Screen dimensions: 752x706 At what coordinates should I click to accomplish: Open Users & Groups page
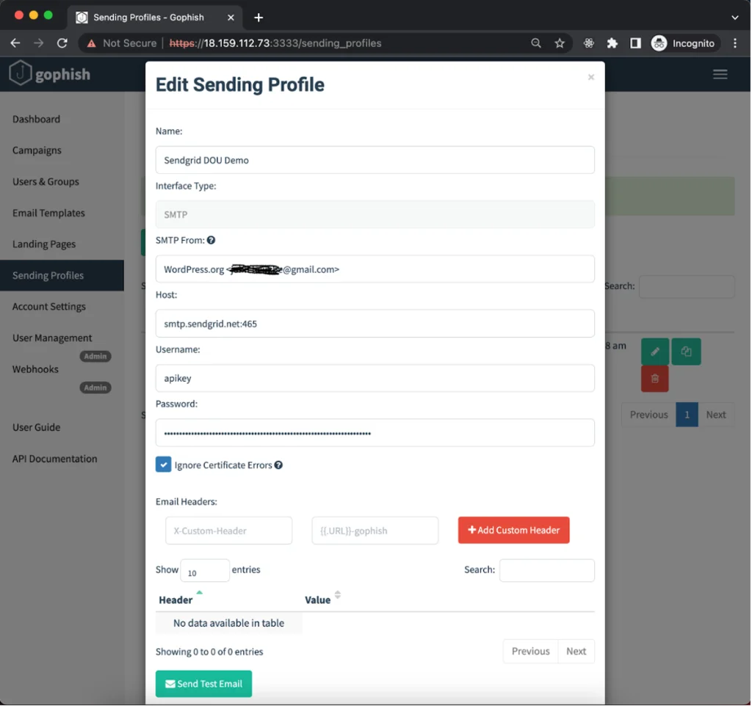coord(46,182)
